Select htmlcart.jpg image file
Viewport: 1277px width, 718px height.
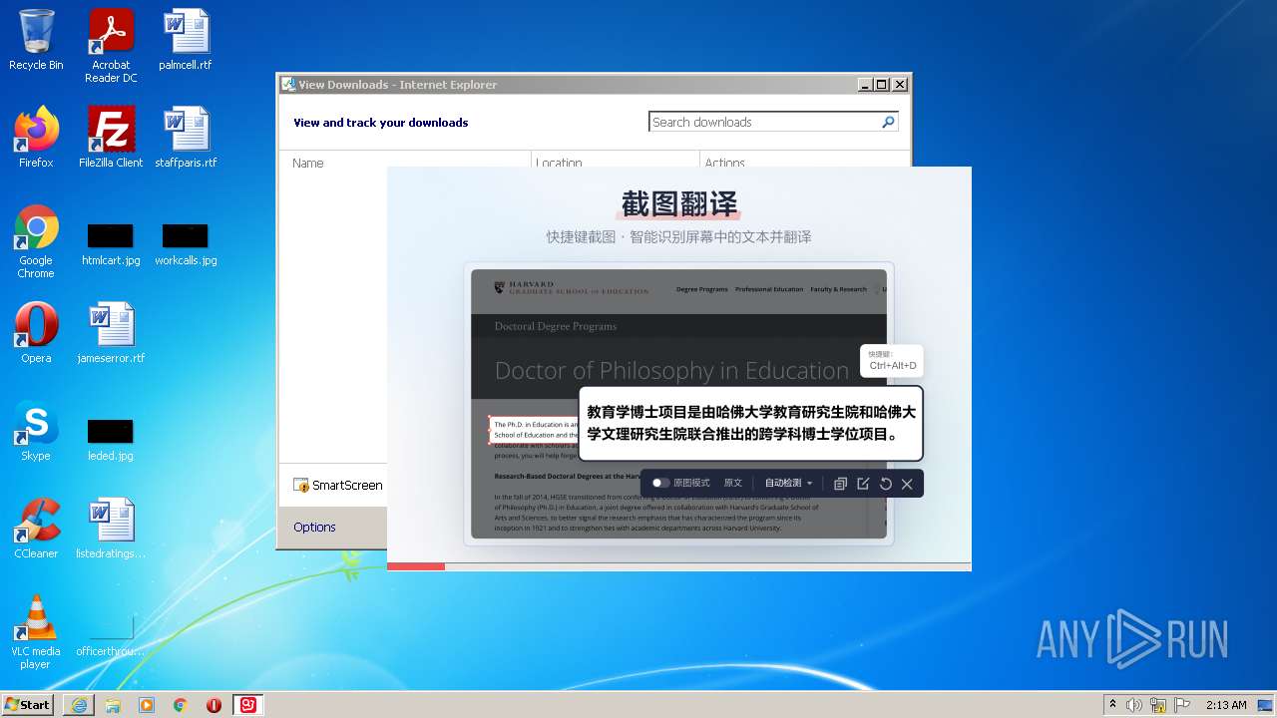point(111,244)
